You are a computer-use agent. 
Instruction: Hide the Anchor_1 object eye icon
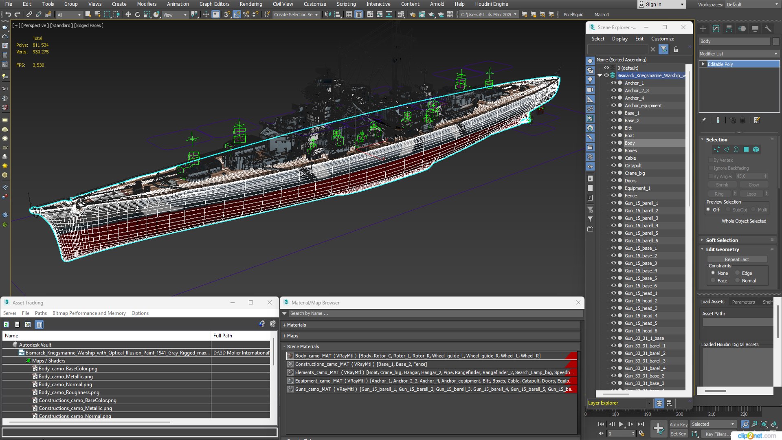click(613, 83)
